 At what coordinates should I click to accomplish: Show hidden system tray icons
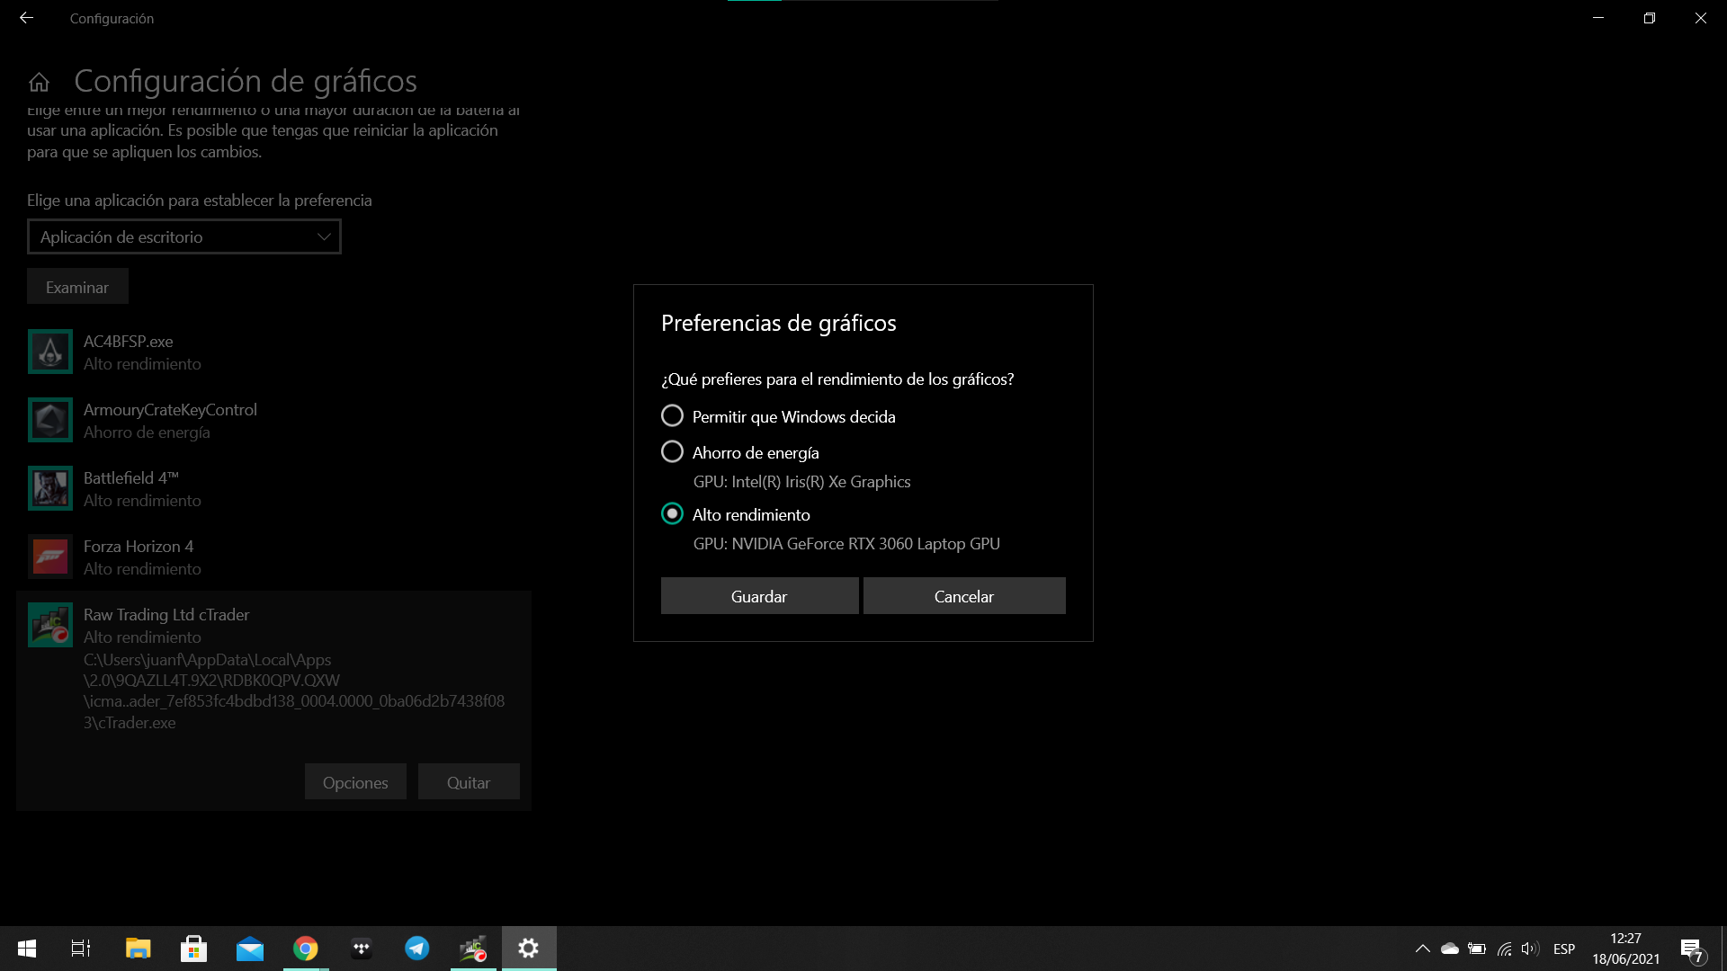[1423, 949]
